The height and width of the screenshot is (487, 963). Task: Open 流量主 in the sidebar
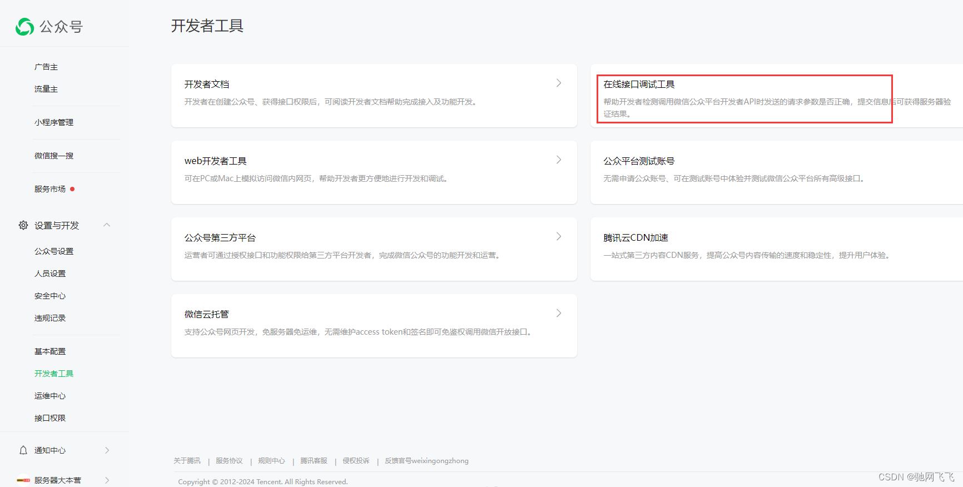46,89
